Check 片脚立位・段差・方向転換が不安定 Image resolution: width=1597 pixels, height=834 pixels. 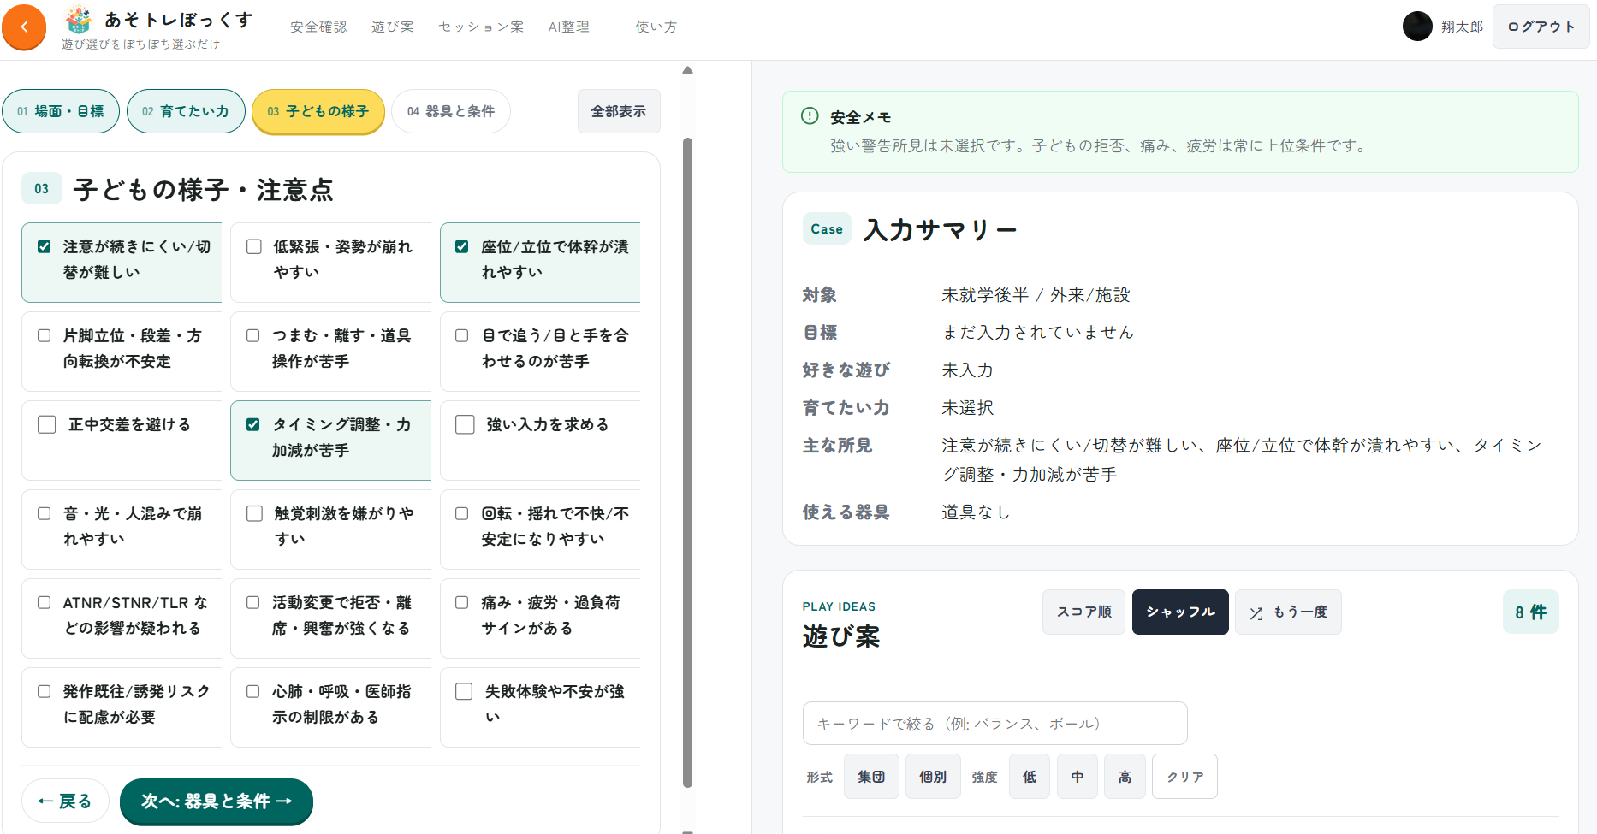click(45, 336)
